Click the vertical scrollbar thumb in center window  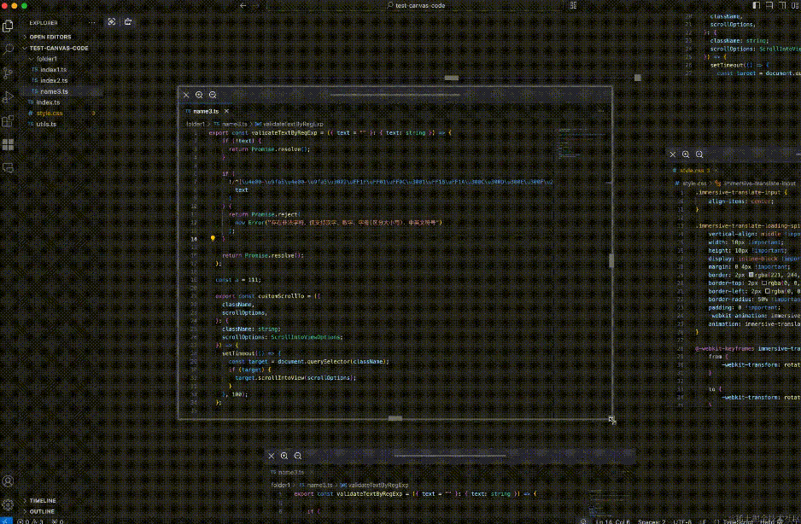(x=611, y=261)
